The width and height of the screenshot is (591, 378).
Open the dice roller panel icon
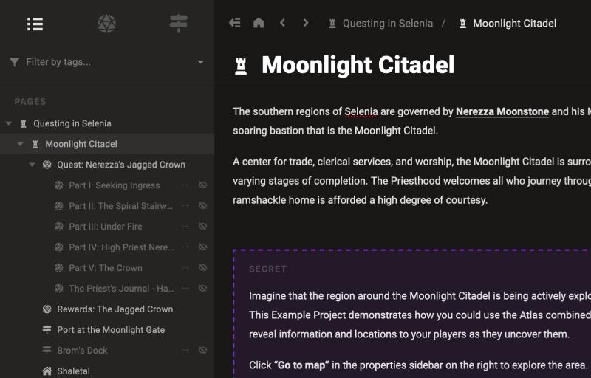pyautogui.click(x=106, y=24)
